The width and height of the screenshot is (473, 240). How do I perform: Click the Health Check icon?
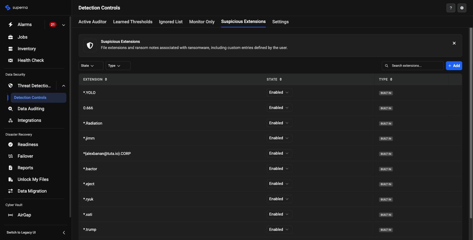point(10,60)
